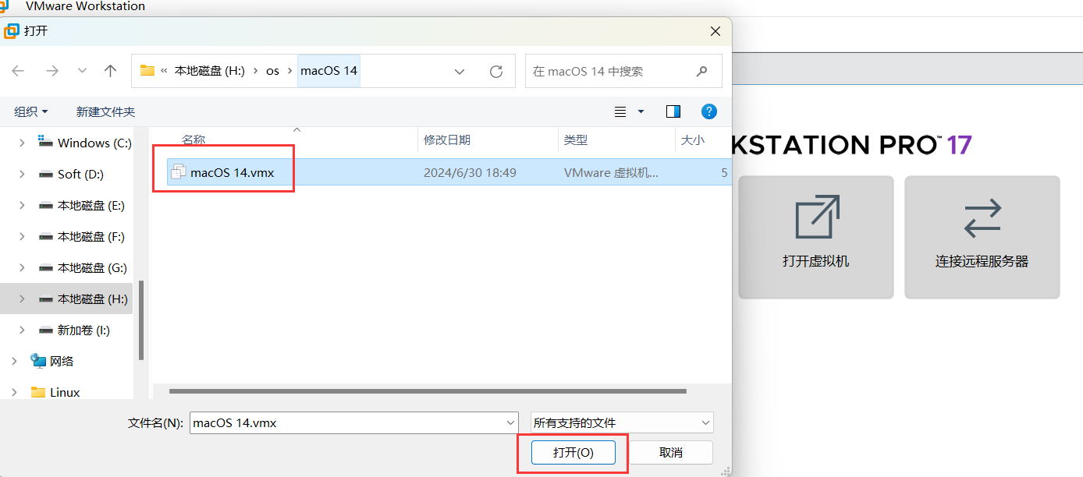Open the address bar path history dropdown
This screenshot has height=477, width=1083.
click(x=460, y=71)
